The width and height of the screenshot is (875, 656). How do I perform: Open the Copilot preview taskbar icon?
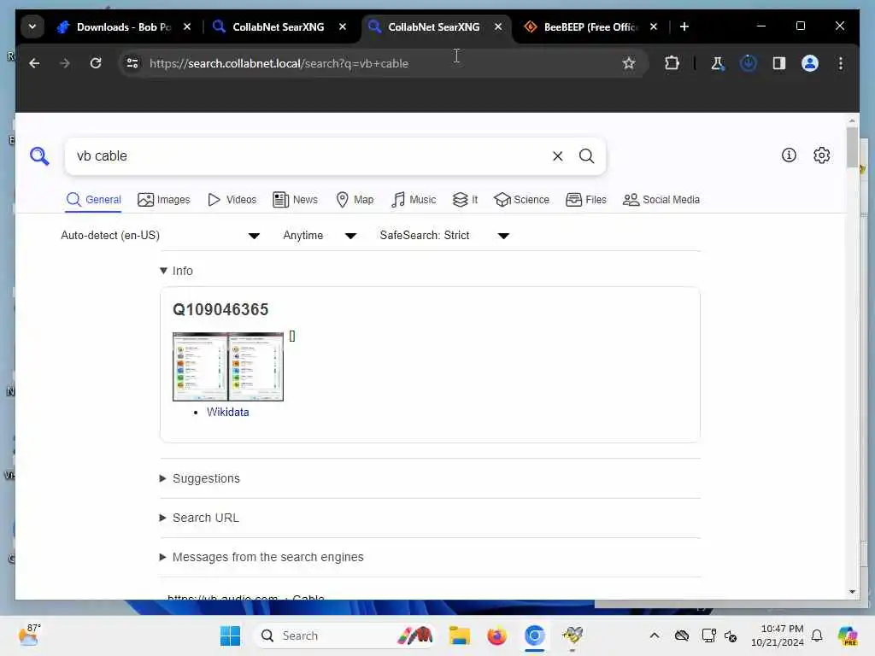(848, 635)
